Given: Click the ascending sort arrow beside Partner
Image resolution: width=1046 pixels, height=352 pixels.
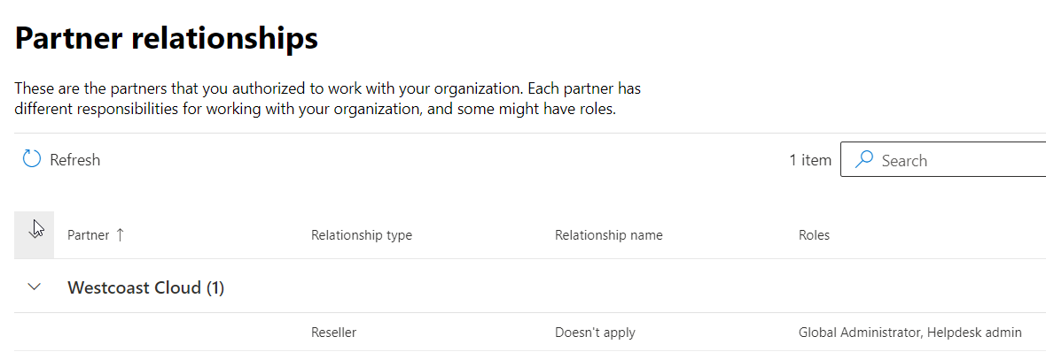Looking at the screenshot, I should pos(120,235).
